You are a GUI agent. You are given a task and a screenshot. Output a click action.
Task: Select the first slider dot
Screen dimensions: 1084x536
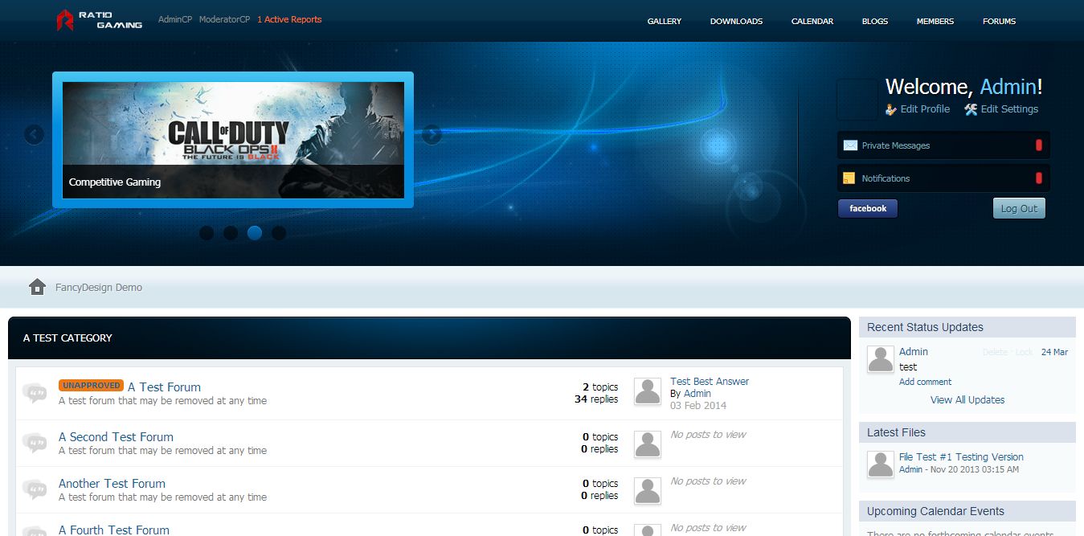pos(207,233)
